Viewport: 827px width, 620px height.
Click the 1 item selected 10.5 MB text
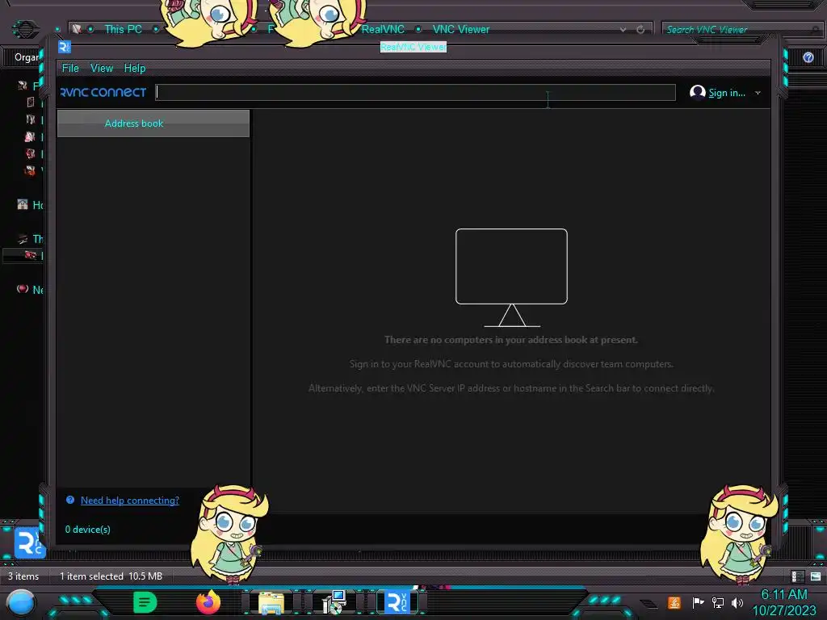111,576
